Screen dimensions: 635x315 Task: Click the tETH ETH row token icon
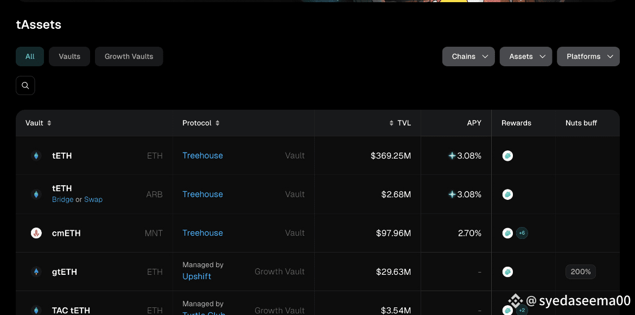tap(36, 156)
